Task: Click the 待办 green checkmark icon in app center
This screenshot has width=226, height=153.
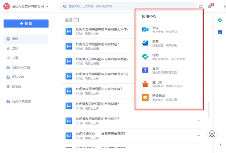Action: tap(145, 57)
